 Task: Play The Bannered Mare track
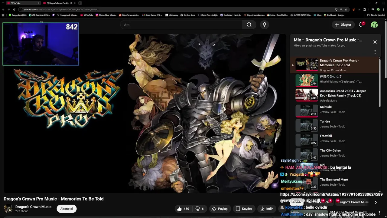334,183
